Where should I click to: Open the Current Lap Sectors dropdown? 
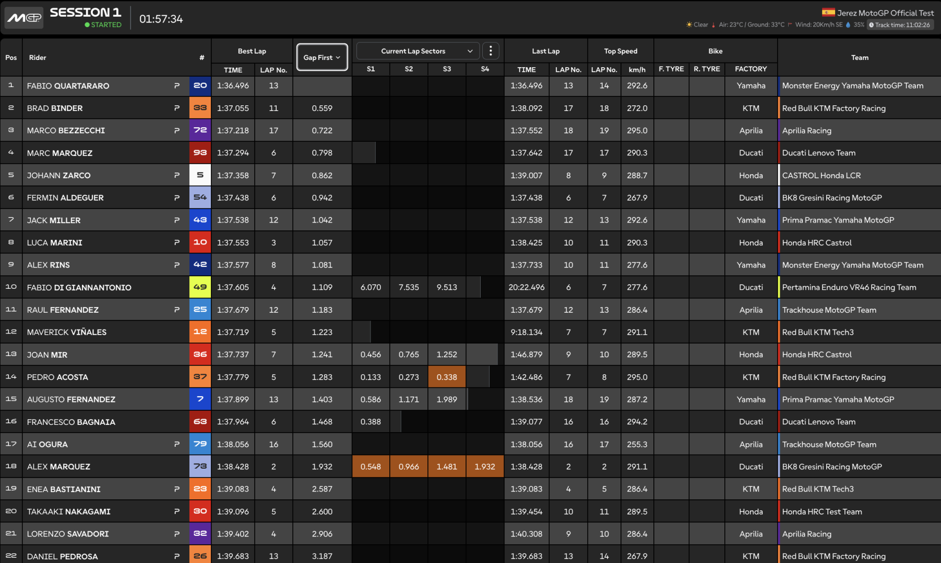pos(418,51)
